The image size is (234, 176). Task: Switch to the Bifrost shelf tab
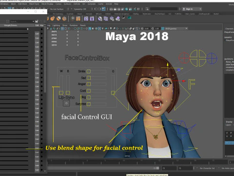[x=98, y=14]
